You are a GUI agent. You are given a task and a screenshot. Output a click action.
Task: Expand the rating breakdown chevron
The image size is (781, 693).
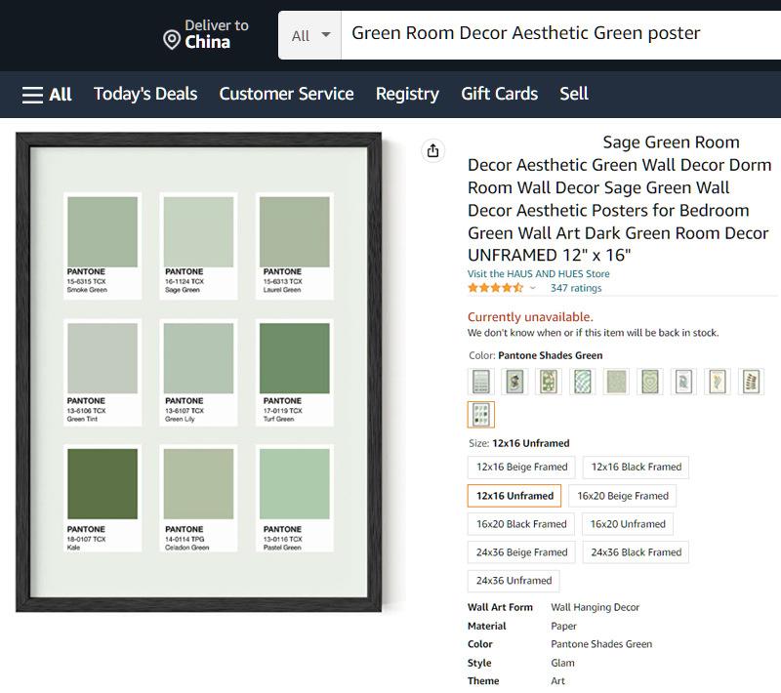[x=532, y=288]
